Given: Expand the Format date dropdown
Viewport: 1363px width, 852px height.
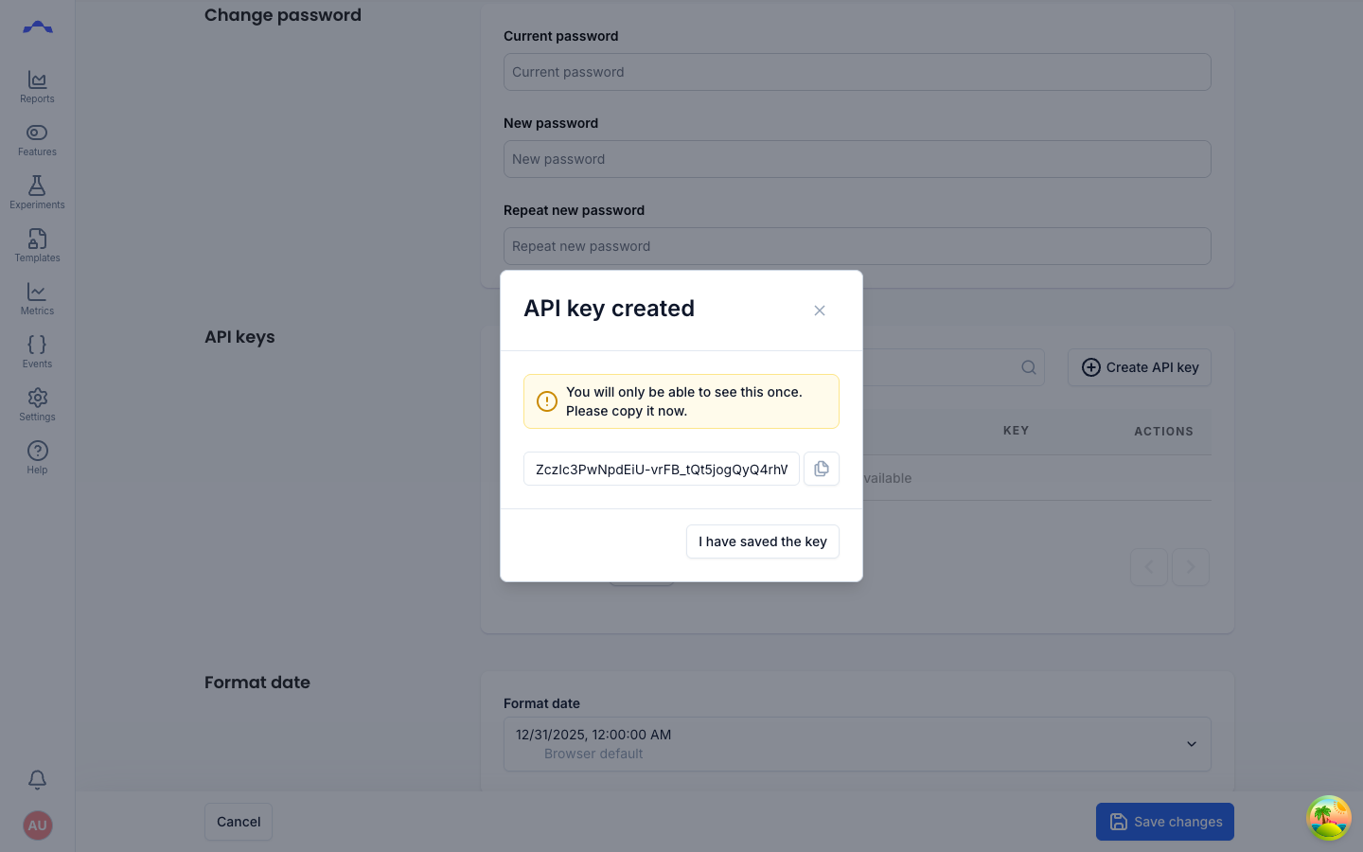Looking at the screenshot, I should point(858,744).
